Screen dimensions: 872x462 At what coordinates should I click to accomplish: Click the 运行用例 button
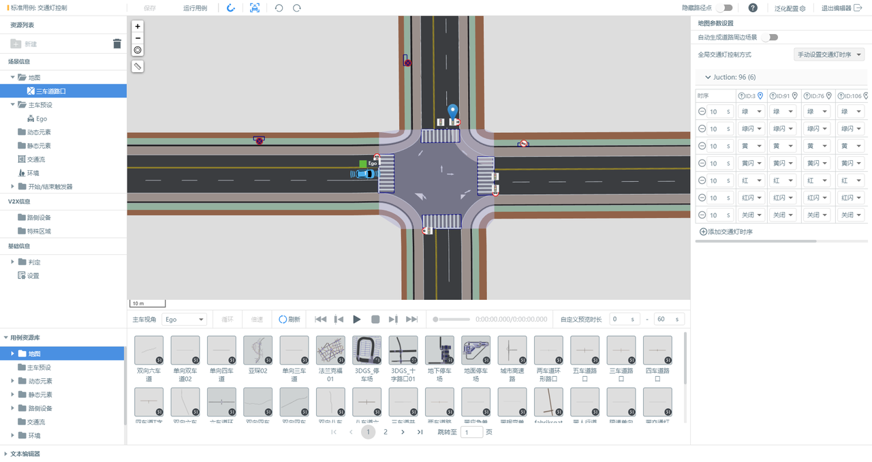pos(196,8)
